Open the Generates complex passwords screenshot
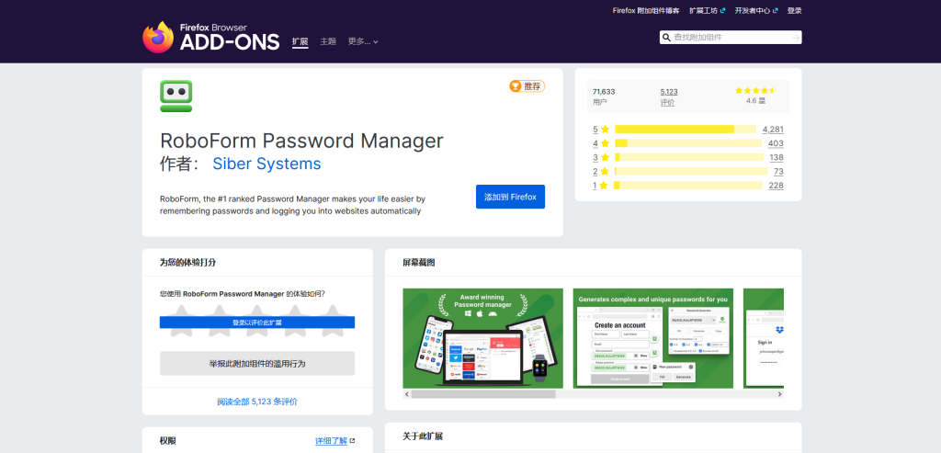 pyautogui.click(x=653, y=338)
